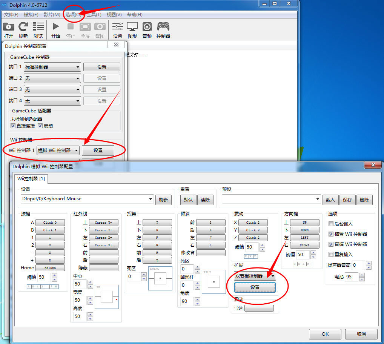Expand the 端口 3 controller dropdown
This screenshot has height=344, width=384.
[52, 90]
